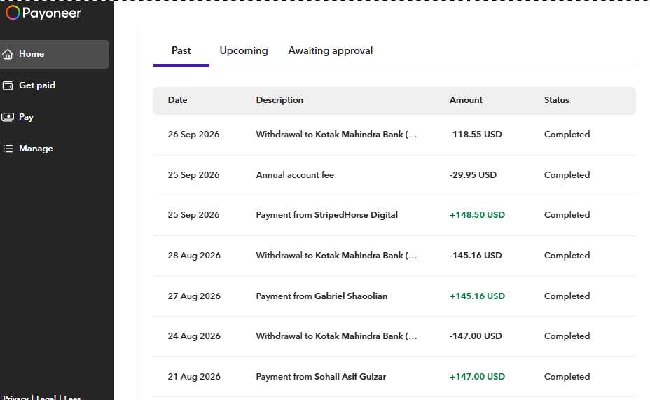Open the Kotak withdrawal from 24 Aug 2026
650x400 pixels.
click(336, 336)
